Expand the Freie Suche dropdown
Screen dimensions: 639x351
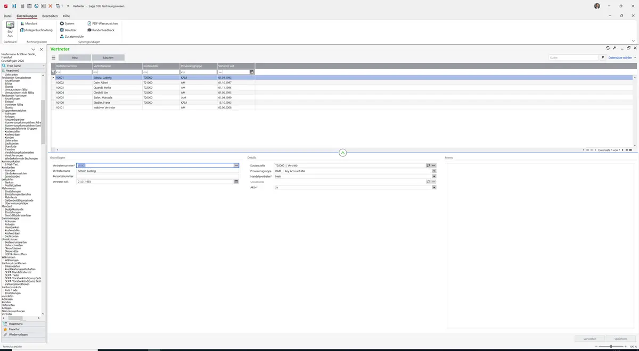(43, 66)
